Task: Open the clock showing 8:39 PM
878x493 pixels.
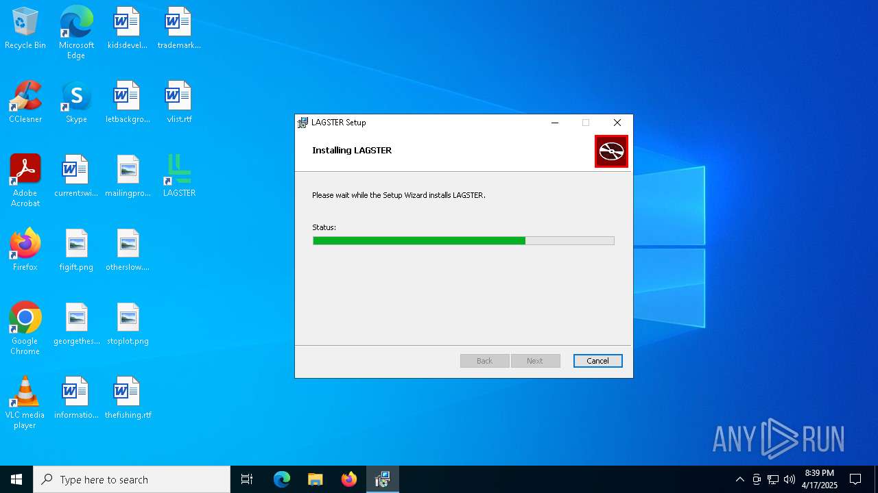Action: tap(820, 479)
